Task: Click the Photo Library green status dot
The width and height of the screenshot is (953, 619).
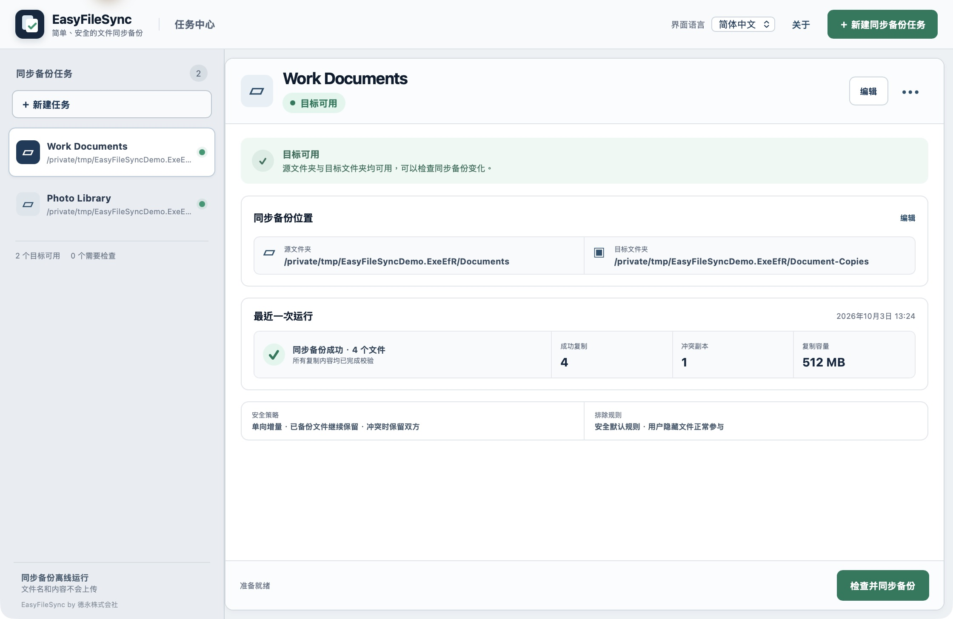Action: click(x=202, y=204)
